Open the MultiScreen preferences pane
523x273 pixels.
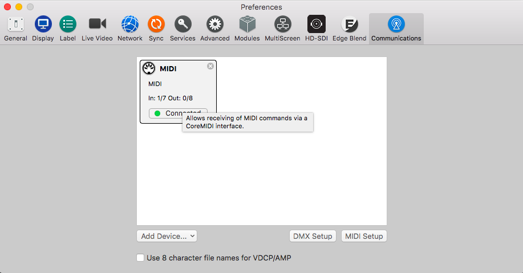[x=282, y=28]
